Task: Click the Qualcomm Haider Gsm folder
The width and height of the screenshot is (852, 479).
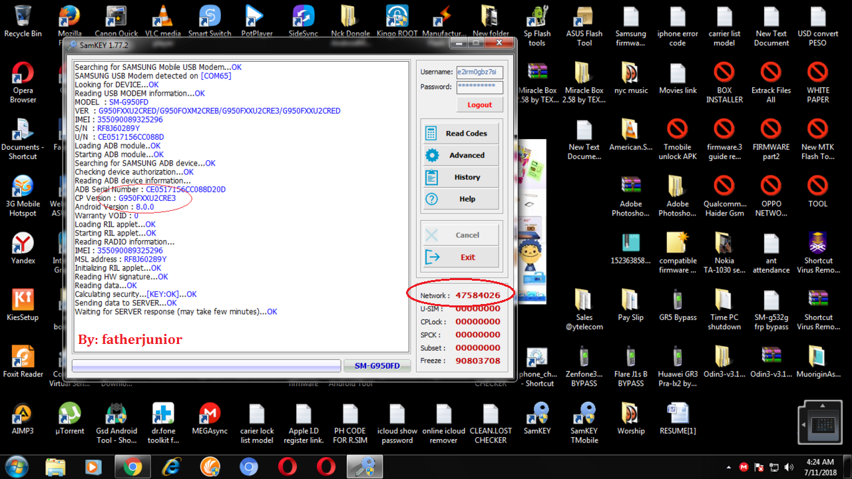Action: click(x=724, y=196)
